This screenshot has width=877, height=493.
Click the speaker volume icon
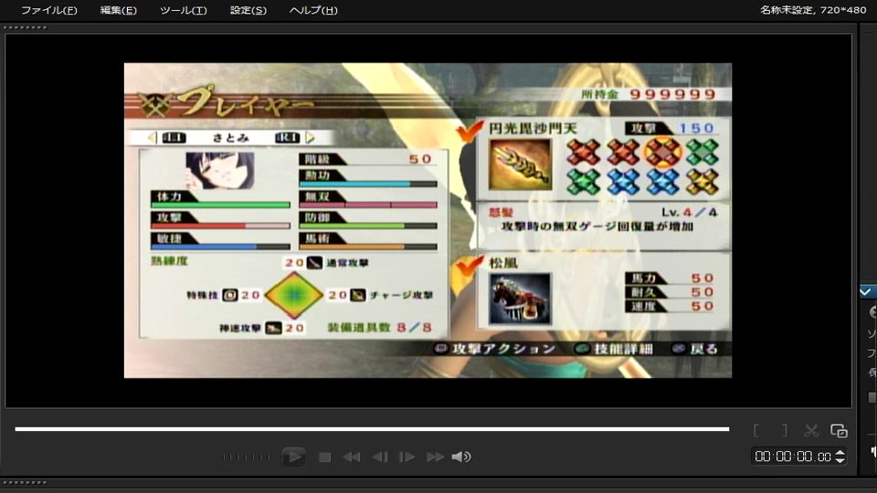click(x=460, y=457)
